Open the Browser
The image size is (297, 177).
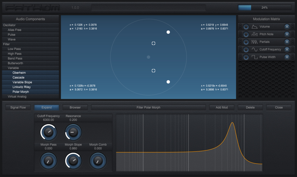[x=75, y=107]
